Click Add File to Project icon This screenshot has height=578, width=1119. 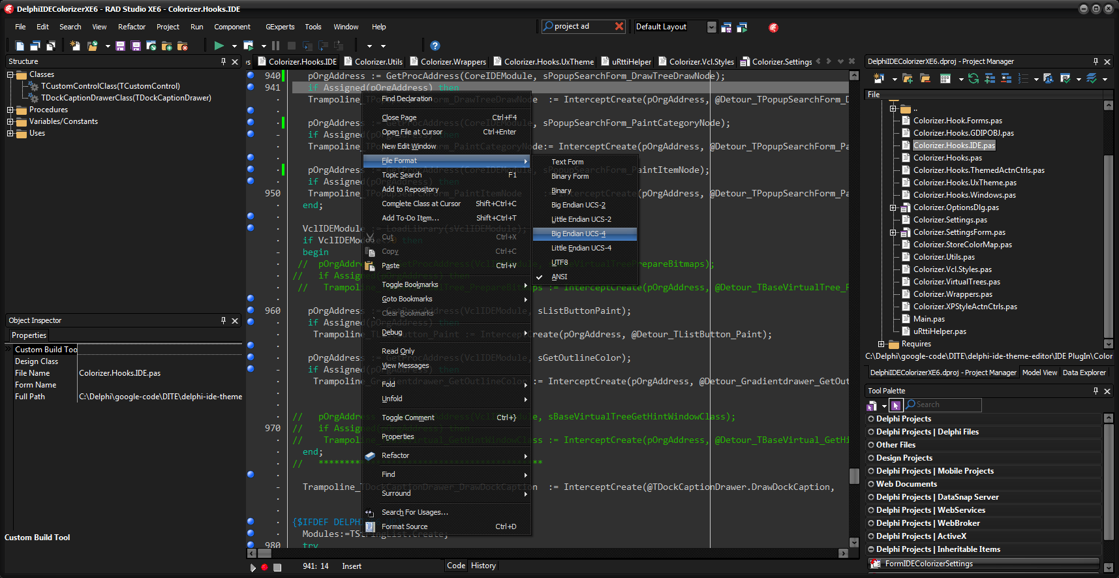(x=167, y=46)
